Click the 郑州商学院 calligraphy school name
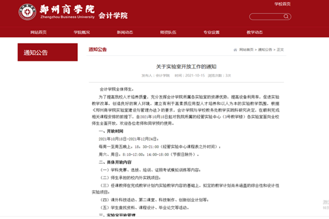329x219 pixels. click(x=67, y=9)
